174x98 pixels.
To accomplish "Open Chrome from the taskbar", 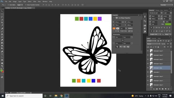I will [x=61, y=96].
